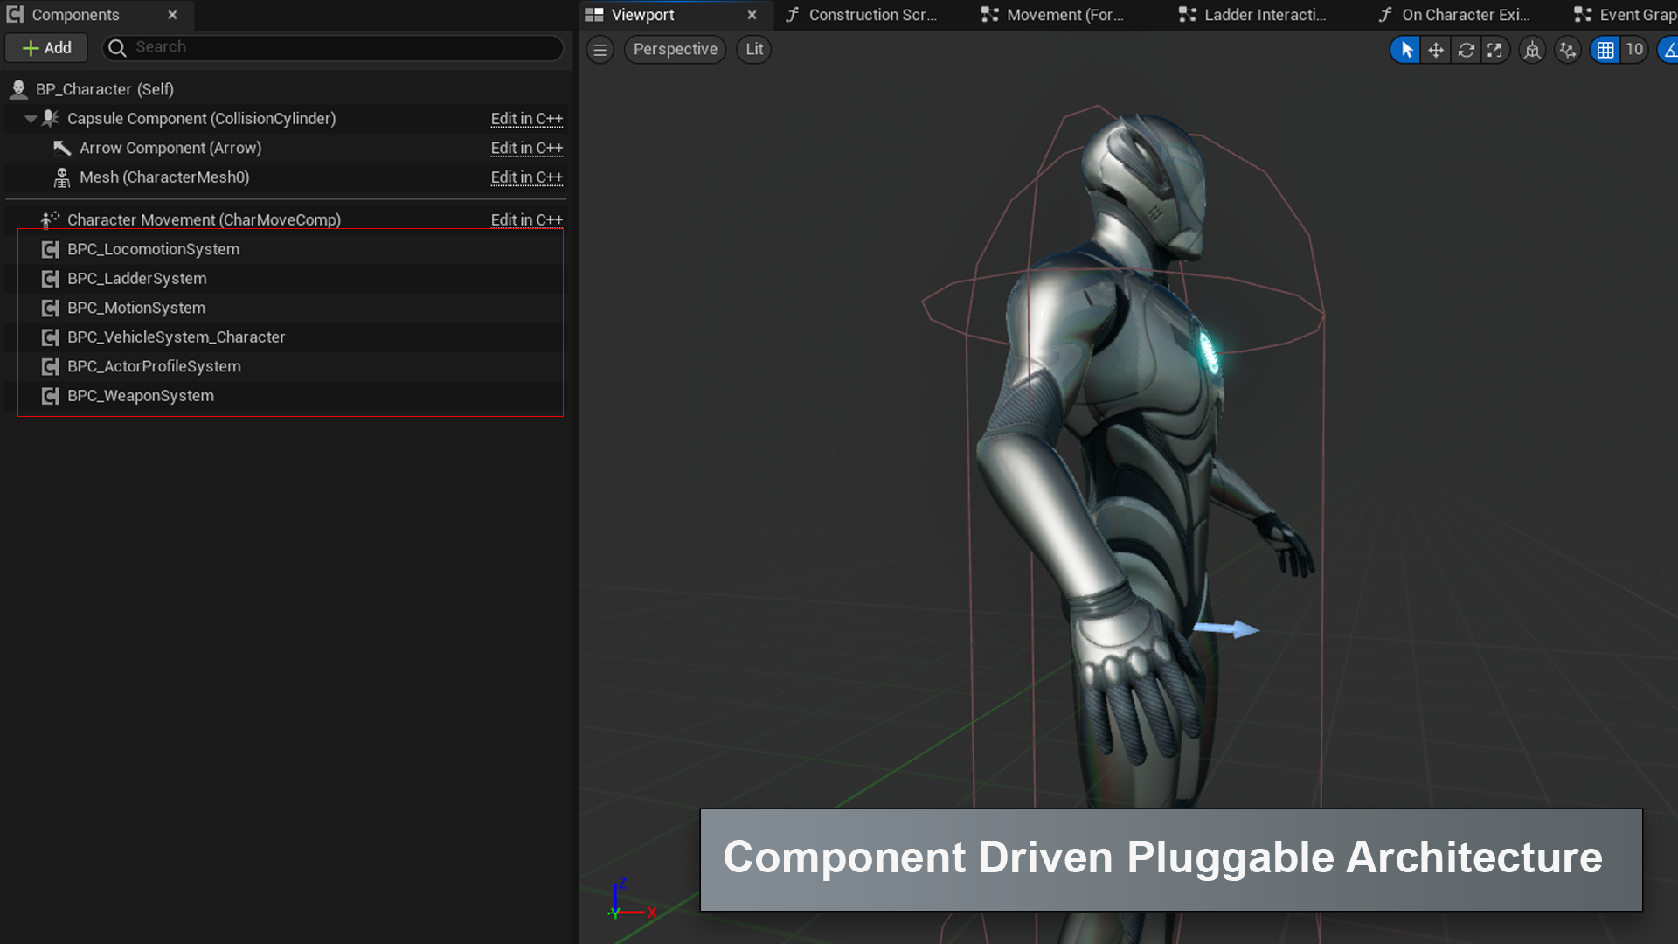Click Edit in C++ for Character Movement
Image resolution: width=1678 pixels, height=944 pixels.
pos(526,219)
